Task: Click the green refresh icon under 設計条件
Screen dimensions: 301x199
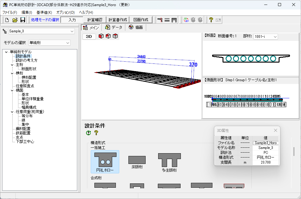Action: click(89, 133)
